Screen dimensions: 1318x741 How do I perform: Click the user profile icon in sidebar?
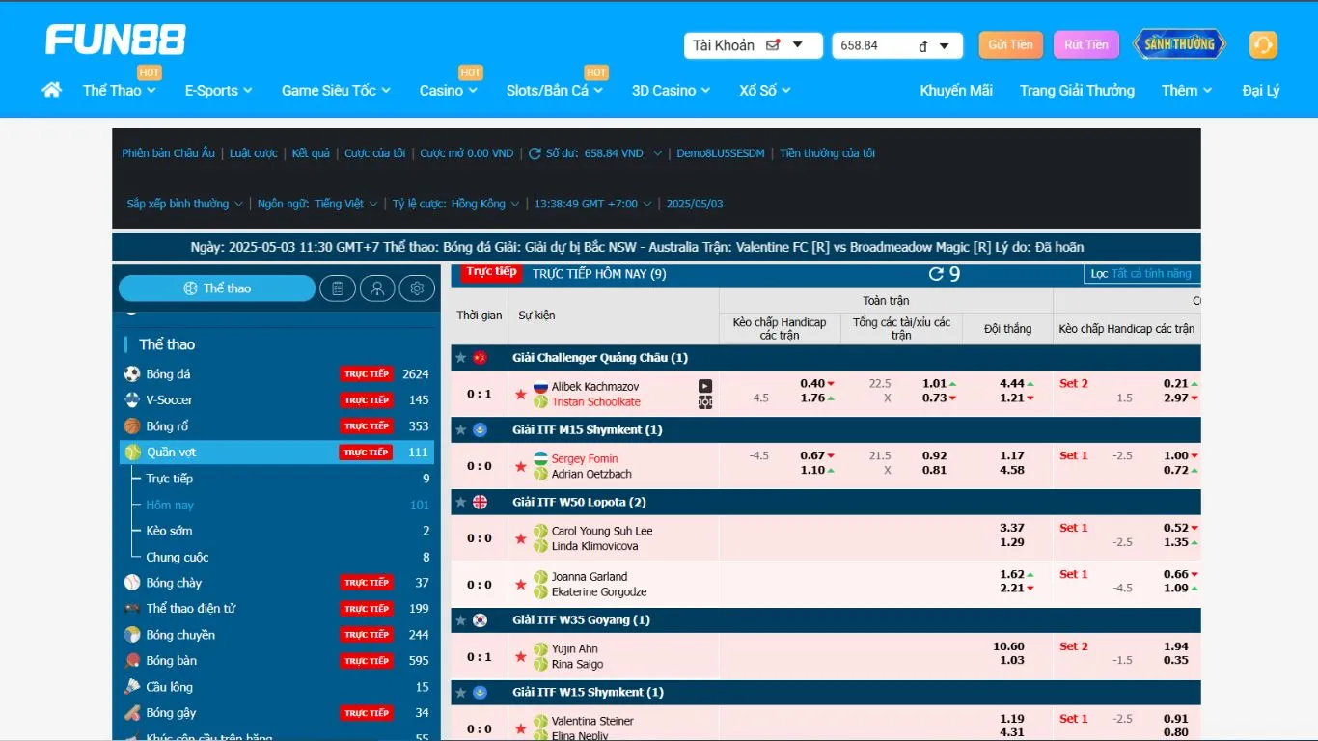click(x=377, y=288)
